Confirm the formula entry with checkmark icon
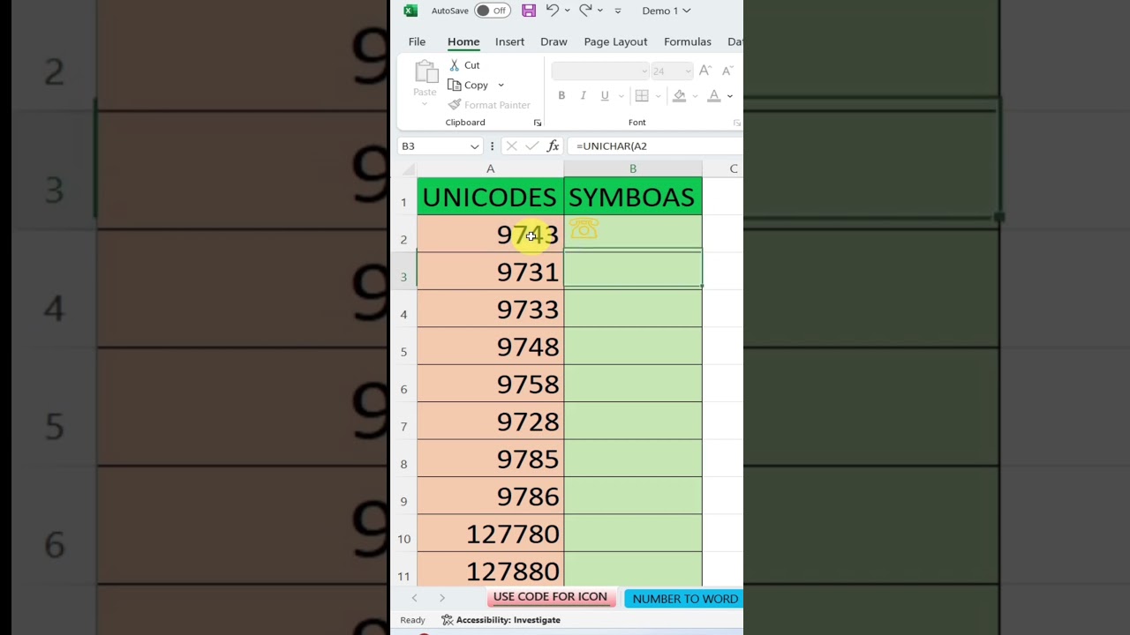Screen dimensions: 1130x635 pyautogui.click(x=532, y=146)
